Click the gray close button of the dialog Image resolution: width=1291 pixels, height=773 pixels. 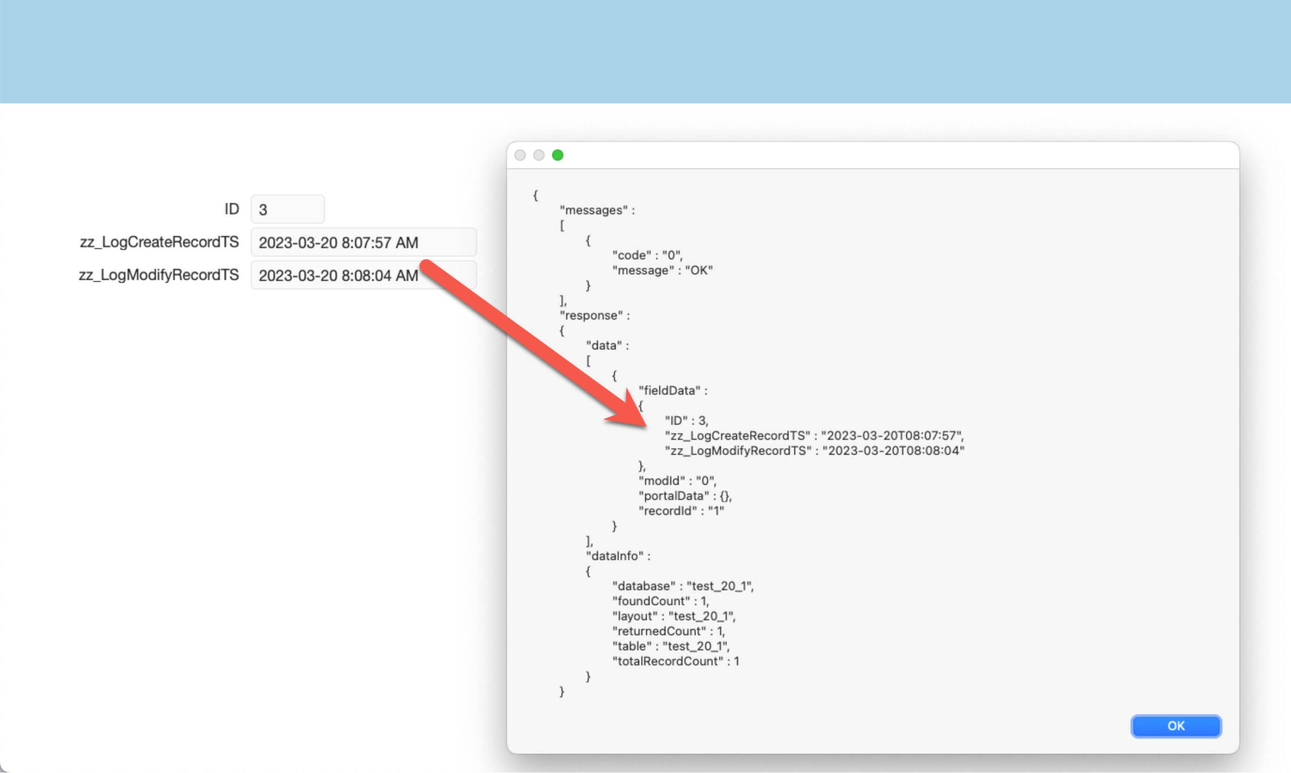[x=520, y=155]
